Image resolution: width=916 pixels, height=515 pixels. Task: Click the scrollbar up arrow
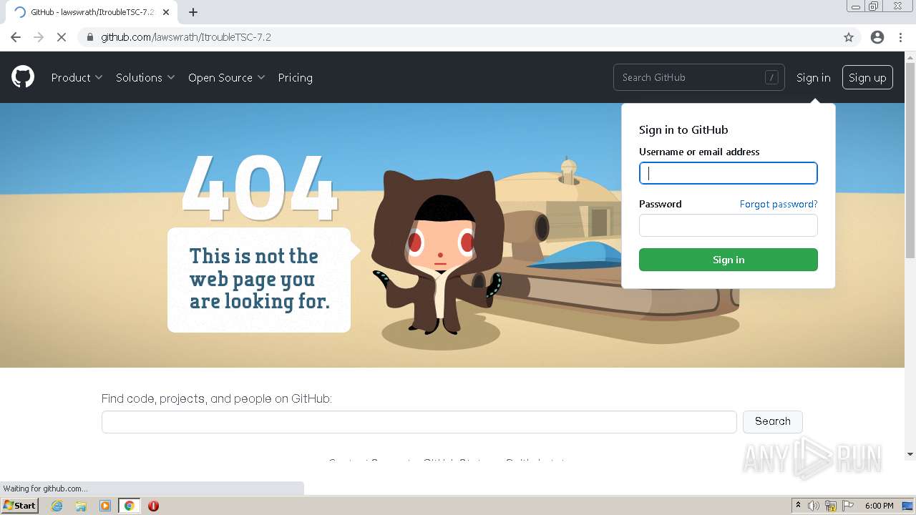(x=910, y=57)
